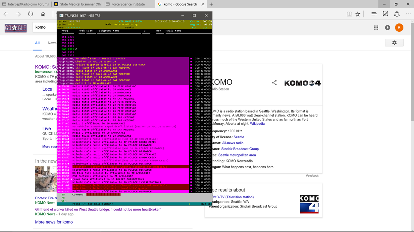Click the Radio Name column header

point(173,31)
